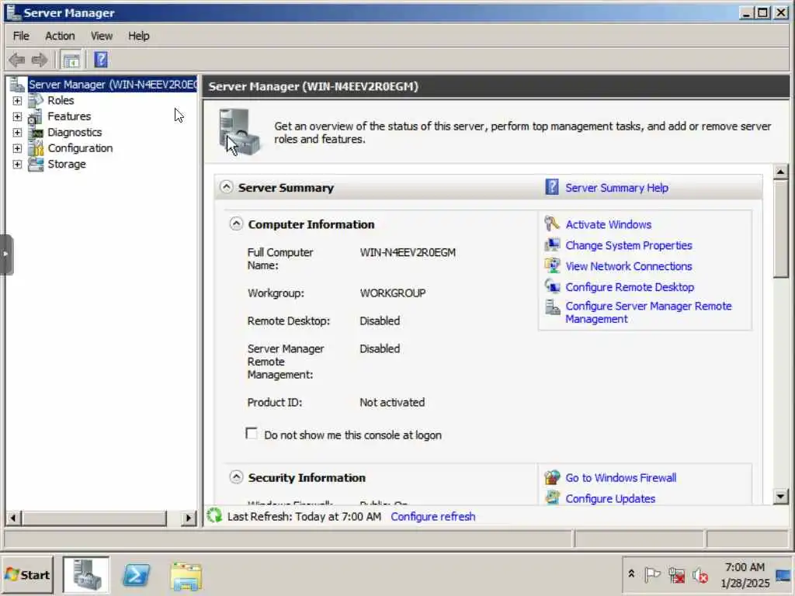795x596 pixels.
Task: Expand the Configuration tree node
Action: point(17,148)
